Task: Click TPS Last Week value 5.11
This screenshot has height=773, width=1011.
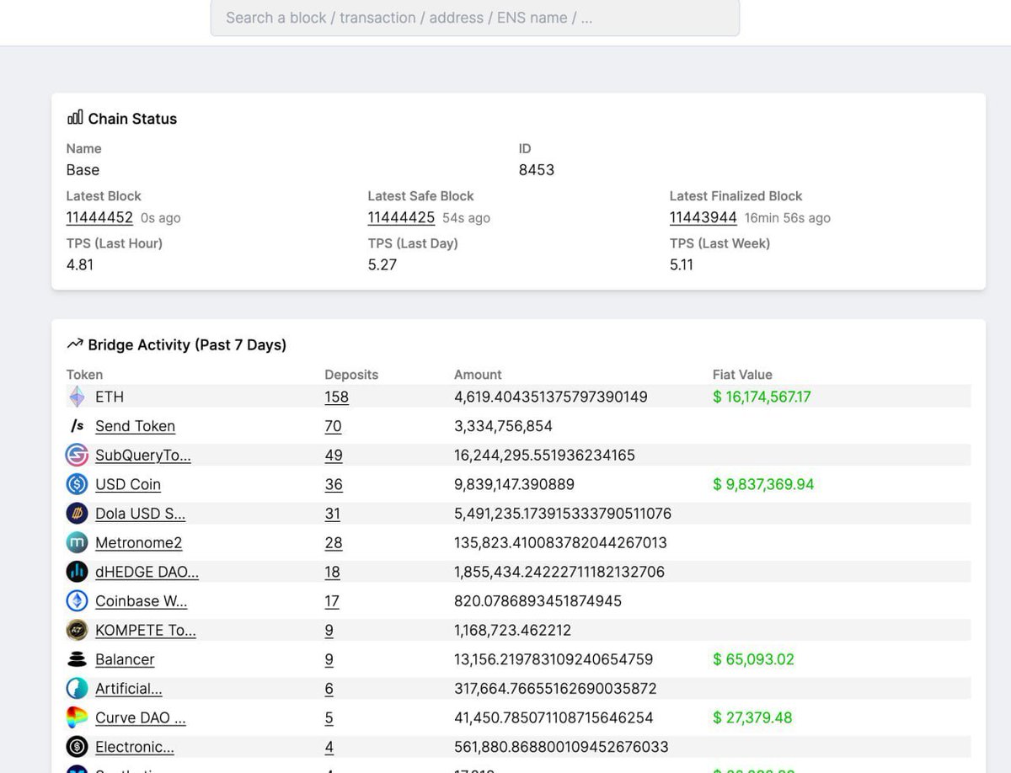Action: (682, 264)
